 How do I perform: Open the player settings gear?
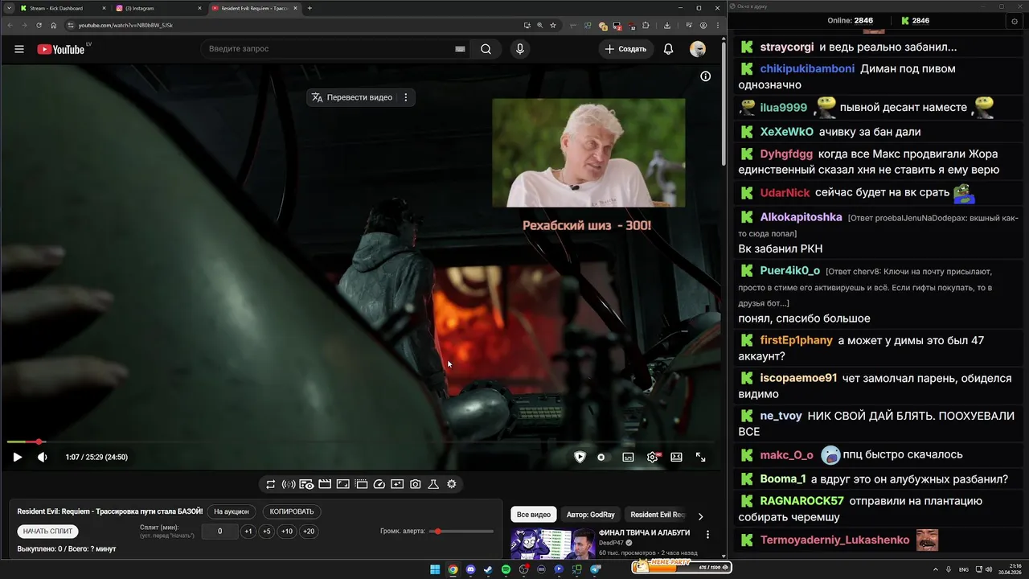tap(653, 457)
